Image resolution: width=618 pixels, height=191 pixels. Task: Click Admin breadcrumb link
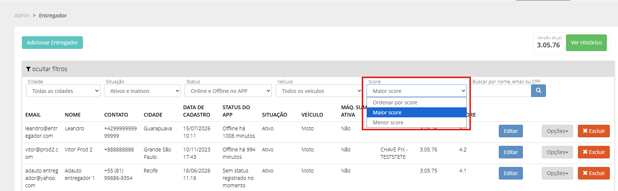[x=22, y=16]
